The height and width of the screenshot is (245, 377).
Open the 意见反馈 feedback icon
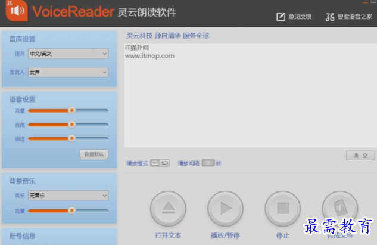[281, 17]
